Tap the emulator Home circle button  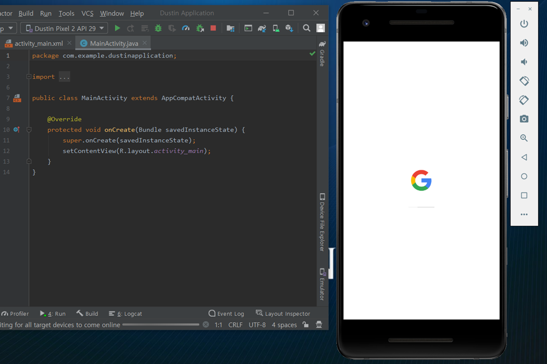[524, 176]
